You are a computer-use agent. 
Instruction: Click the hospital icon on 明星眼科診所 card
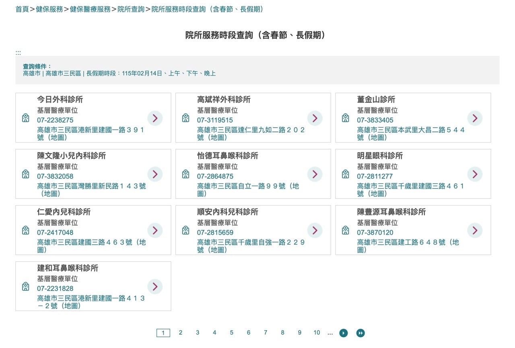(345, 174)
